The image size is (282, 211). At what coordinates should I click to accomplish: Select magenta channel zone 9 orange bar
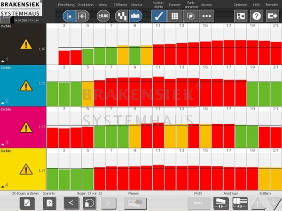[135, 136]
